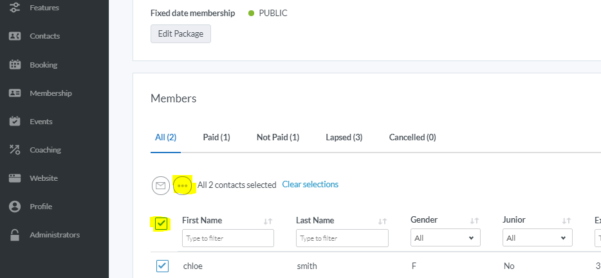This screenshot has height=278, width=601.
Task: Click the Last Name filter text field
Action: point(342,238)
